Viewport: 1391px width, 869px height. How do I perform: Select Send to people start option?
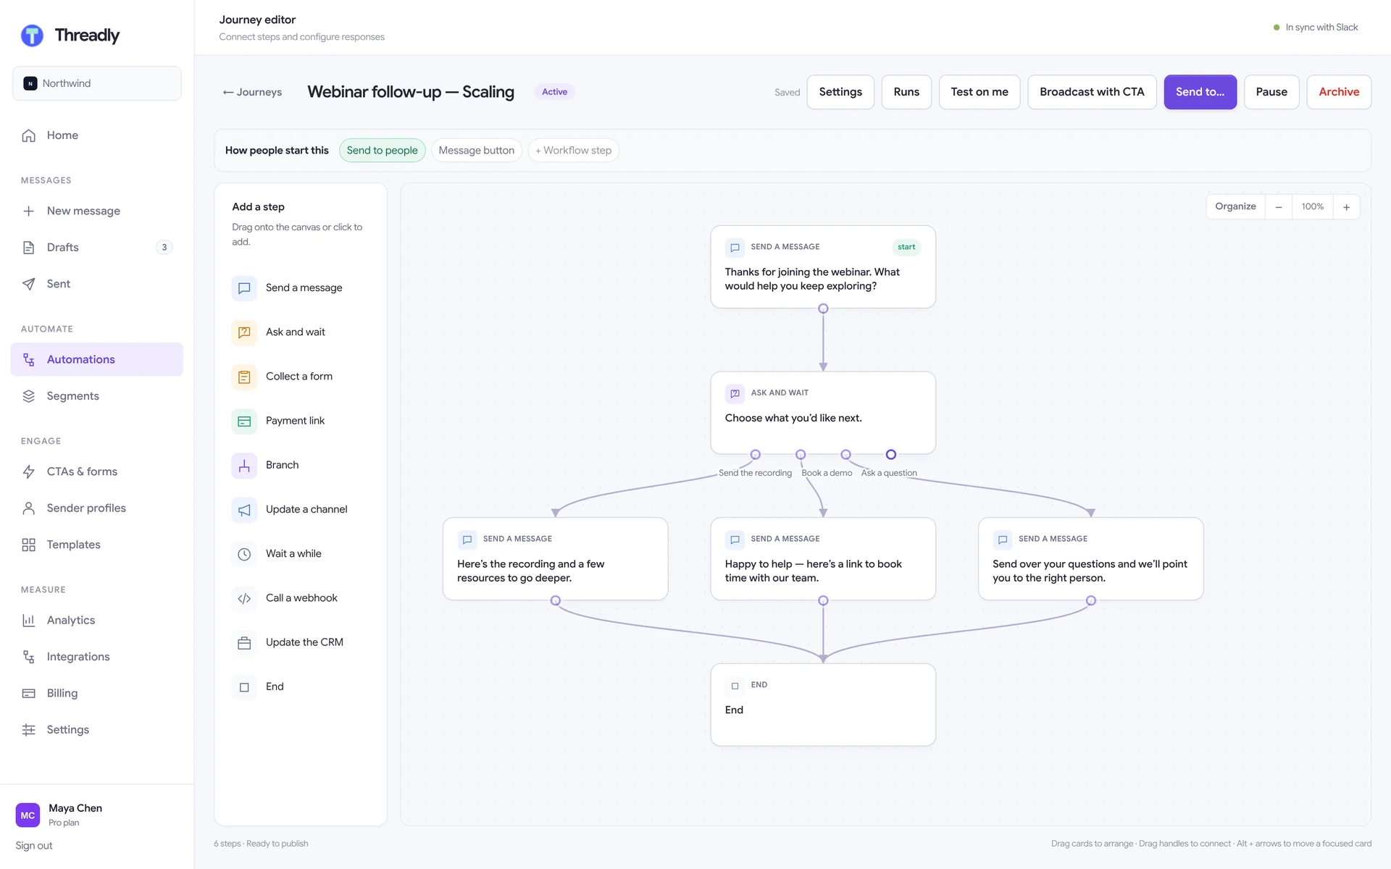click(382, 151)
